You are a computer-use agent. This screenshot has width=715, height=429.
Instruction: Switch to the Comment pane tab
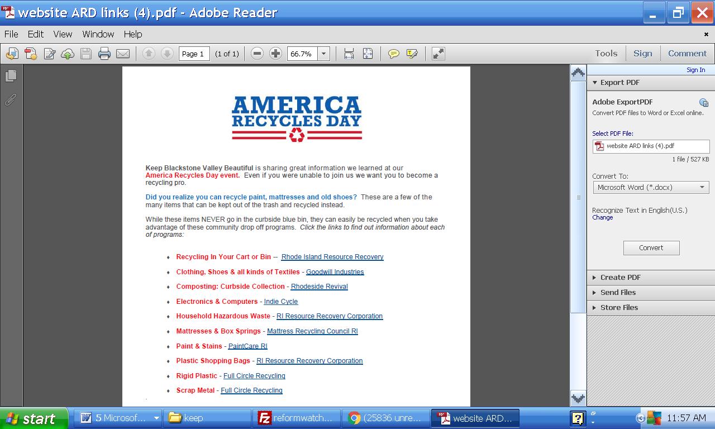[687, 54]
